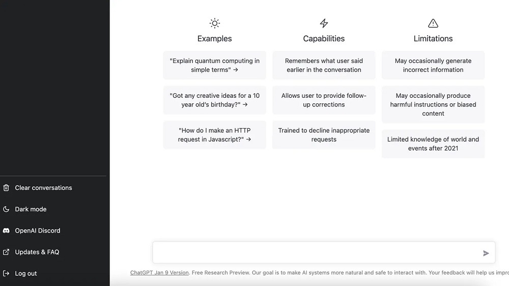Focus the chat message input box
509x286 pixels.
coord(316,252)
